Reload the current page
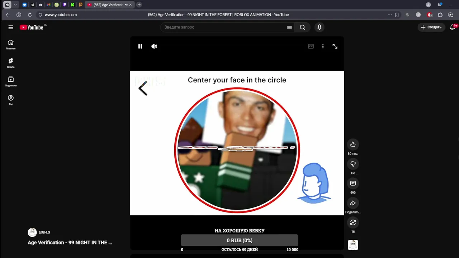459x258 pixels. click(30, 15)
